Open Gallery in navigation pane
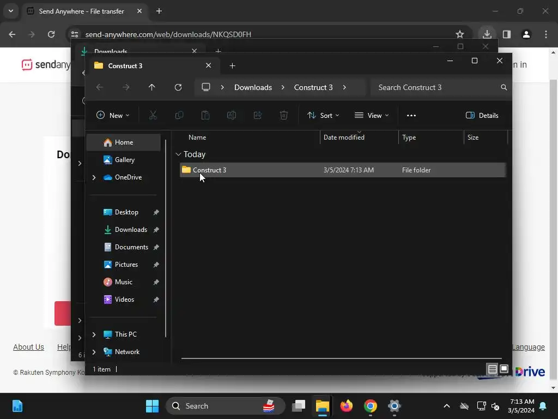 coord(124,160)
